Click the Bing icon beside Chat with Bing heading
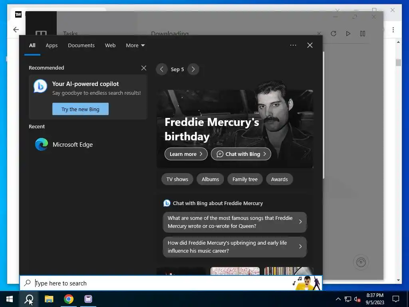 tap(167, 203)
